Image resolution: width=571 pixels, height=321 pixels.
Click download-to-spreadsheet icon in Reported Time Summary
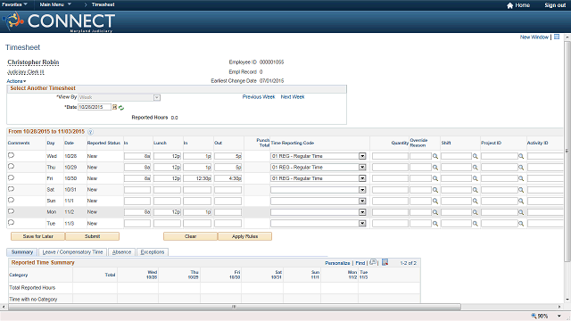[x=385, y=262]
